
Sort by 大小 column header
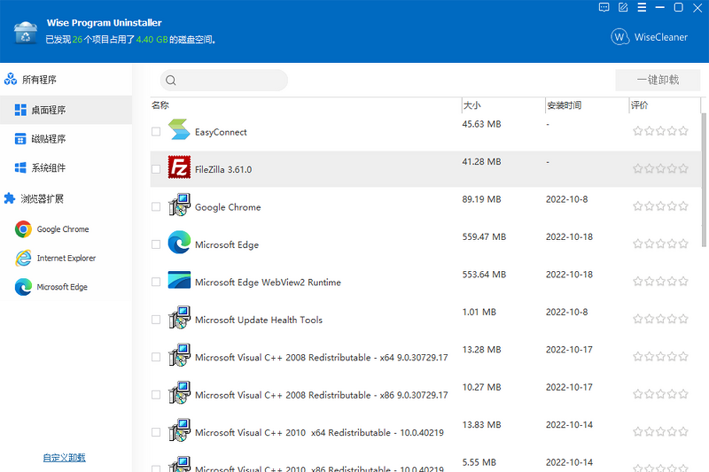pyautogui.click(x=503, y=105)
